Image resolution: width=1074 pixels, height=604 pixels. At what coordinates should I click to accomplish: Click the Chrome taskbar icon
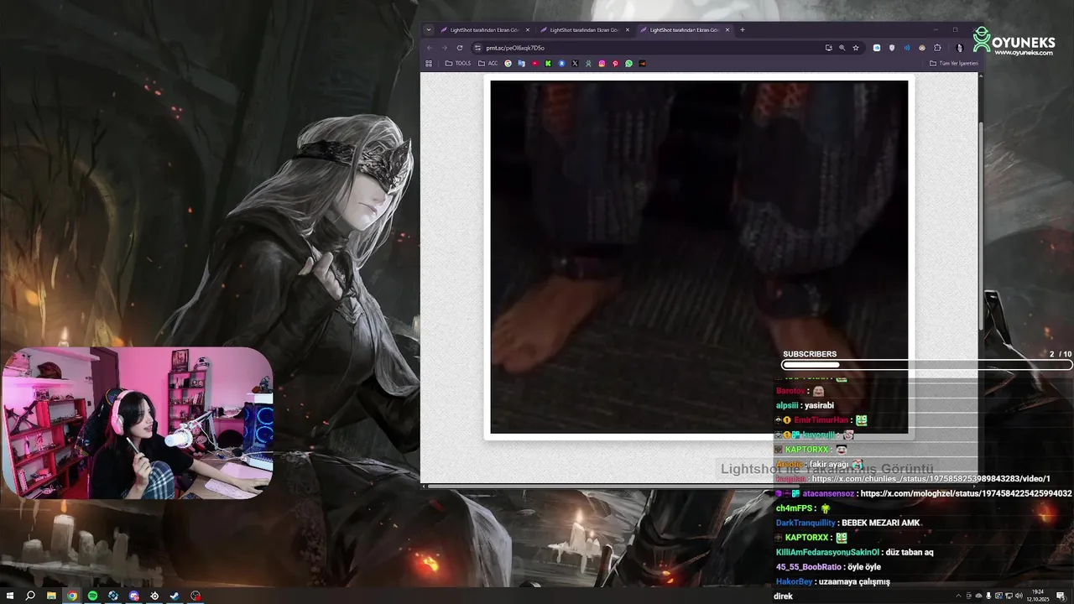tap(72, 596)
